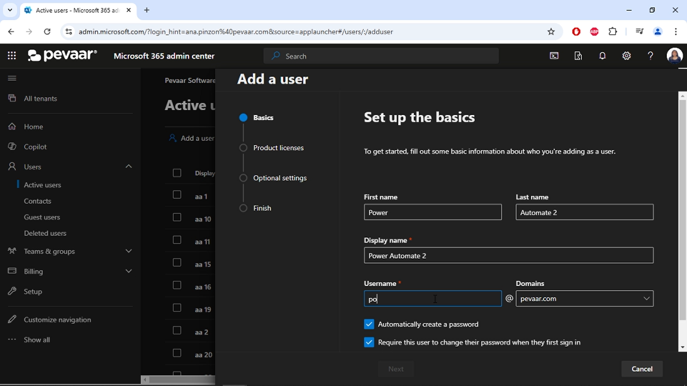Open the help question mark
Screen dimensions: 687x386
[x=650, y=56]
